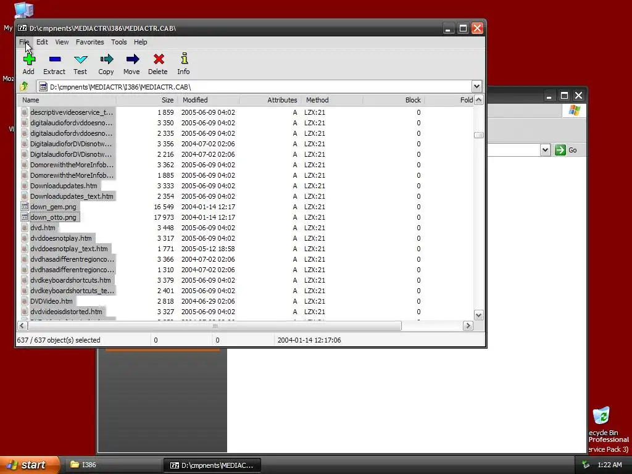
Task: Expand address dropdown in background window
Action: (x=545, y=150)
